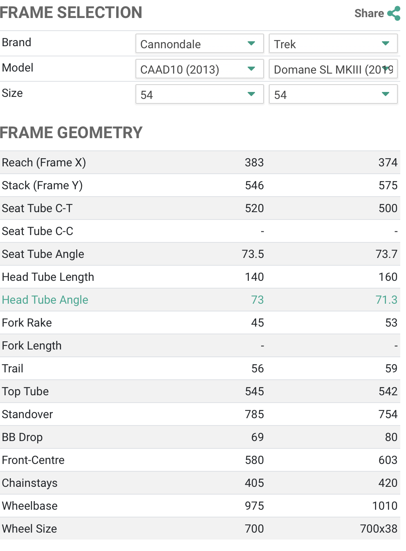
Task: Click the top tube value 545
Action: click(x=254, y=392)
